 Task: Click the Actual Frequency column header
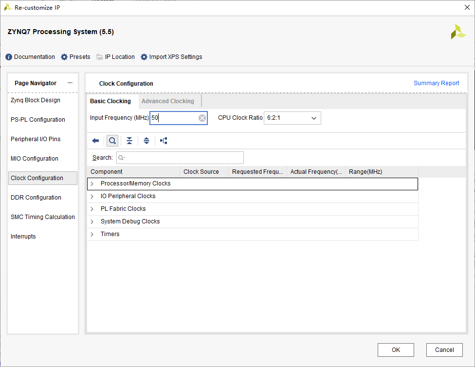(316, 172)
